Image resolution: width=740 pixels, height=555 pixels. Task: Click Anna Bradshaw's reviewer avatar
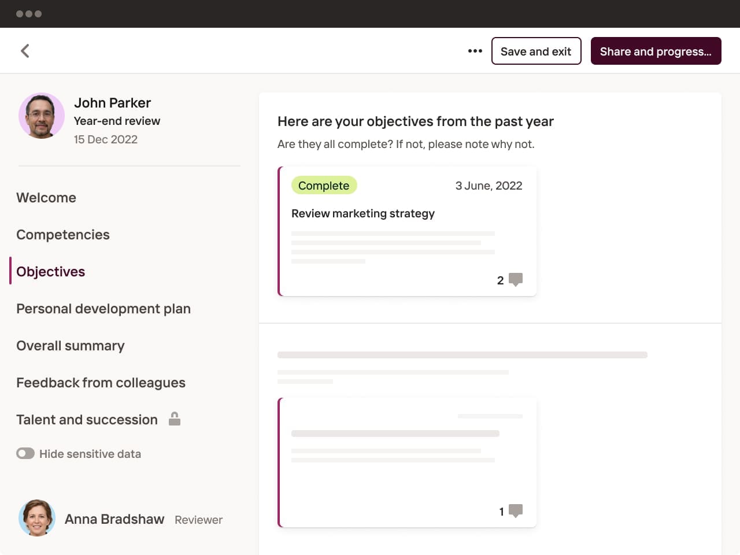[37, 518]
